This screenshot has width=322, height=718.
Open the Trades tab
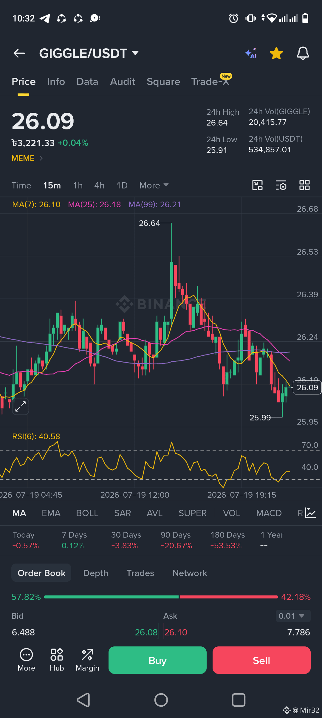(140, 573)
